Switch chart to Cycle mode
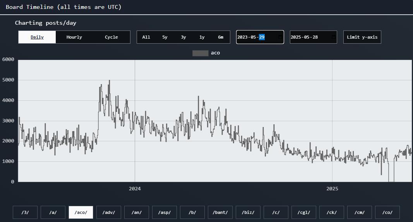 [111, 37]
